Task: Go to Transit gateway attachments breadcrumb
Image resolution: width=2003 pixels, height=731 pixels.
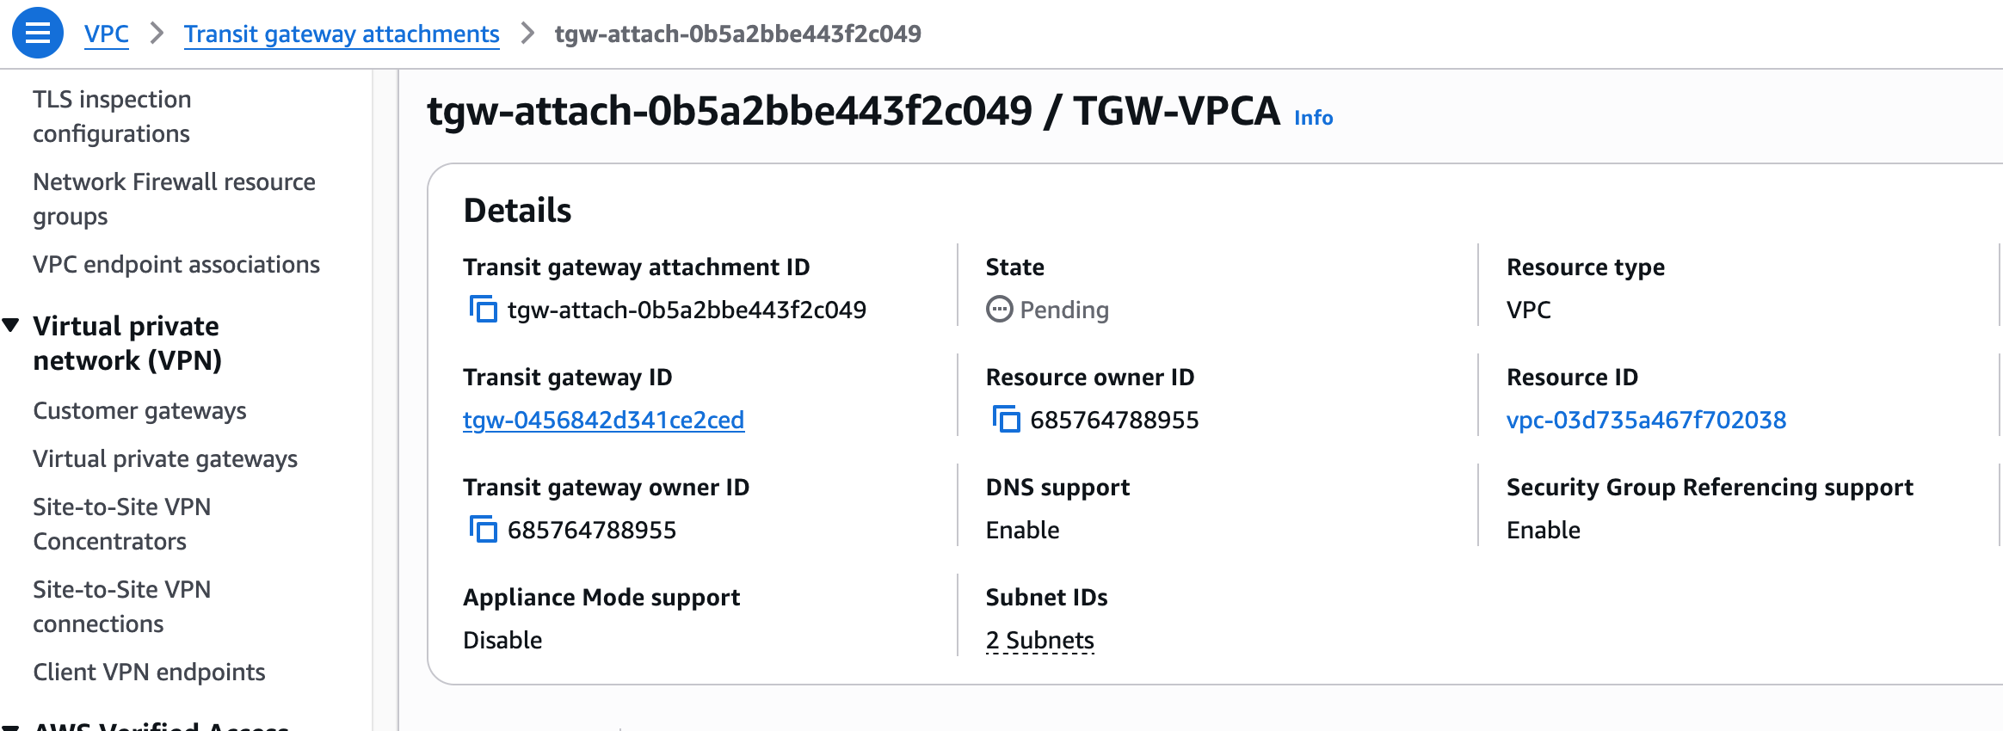Action: 342,34
